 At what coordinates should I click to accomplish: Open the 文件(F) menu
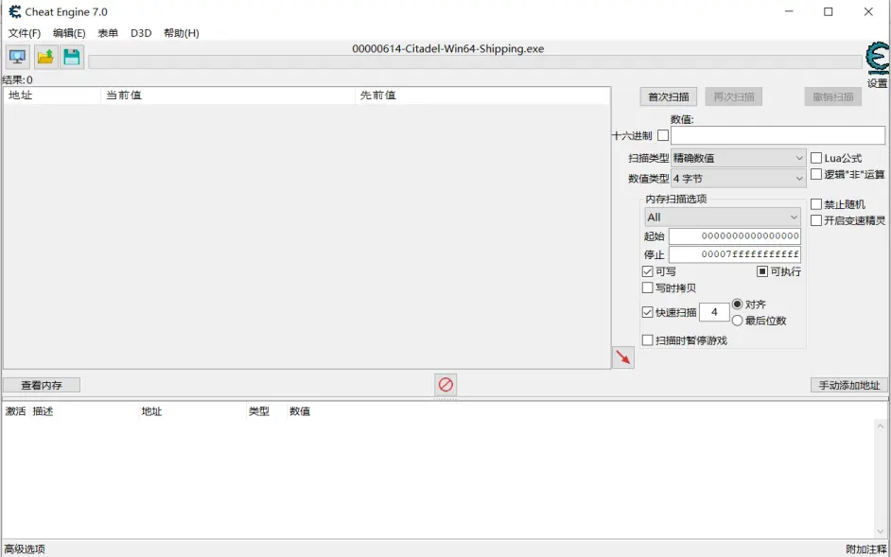pos(25,33)
